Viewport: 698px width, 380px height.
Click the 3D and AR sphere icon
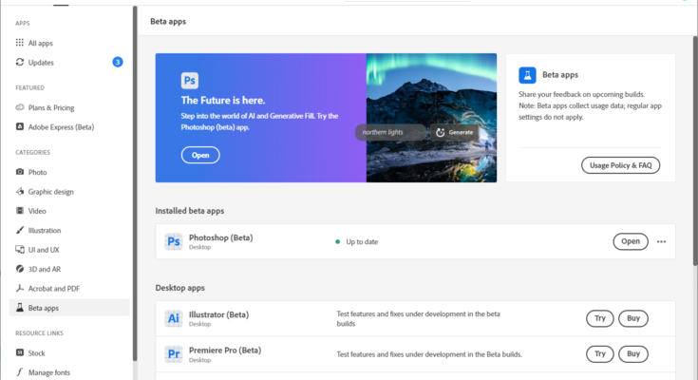click(20, 269)
